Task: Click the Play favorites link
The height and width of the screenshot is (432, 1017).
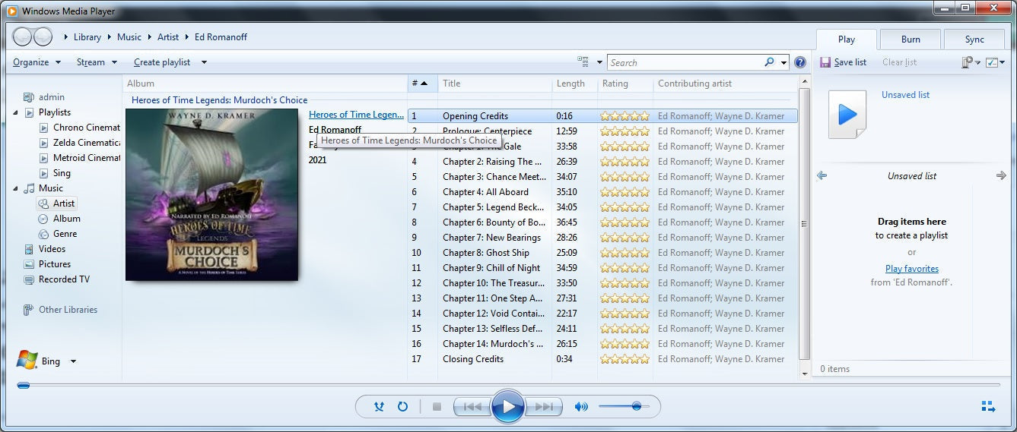Action: point(911,269)
